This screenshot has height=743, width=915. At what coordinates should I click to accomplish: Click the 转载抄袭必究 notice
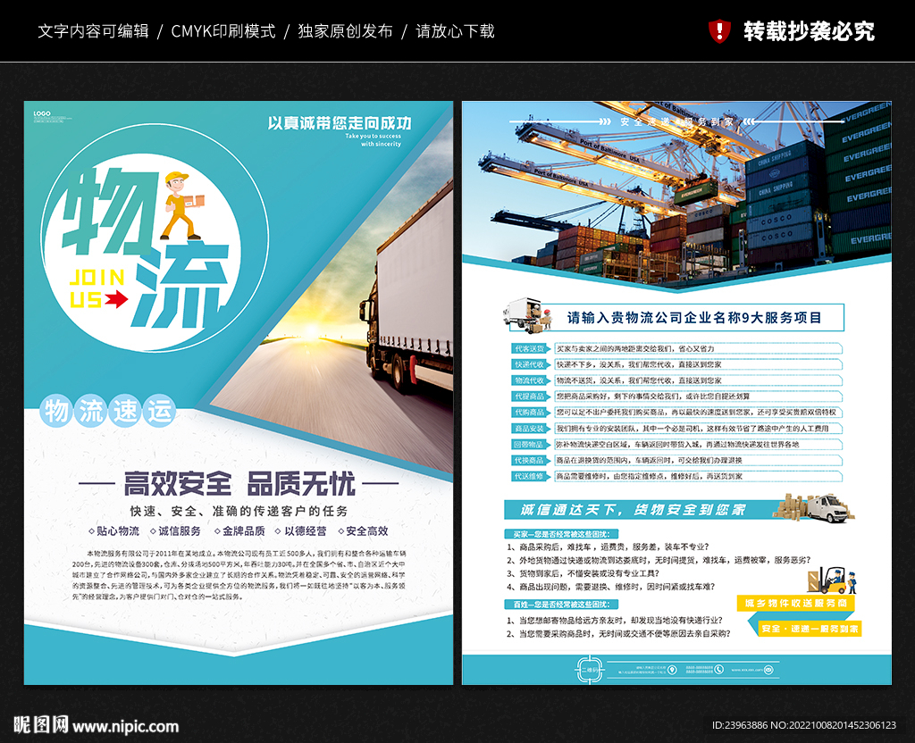pos(809,31)
